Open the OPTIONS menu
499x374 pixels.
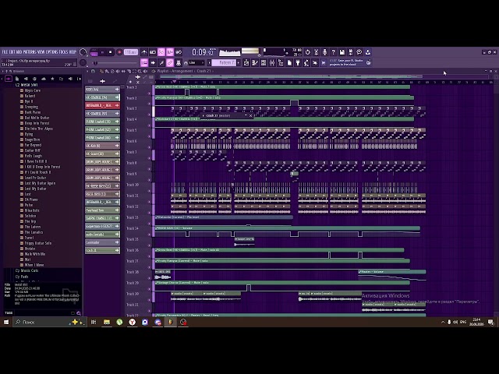point(52,52)
